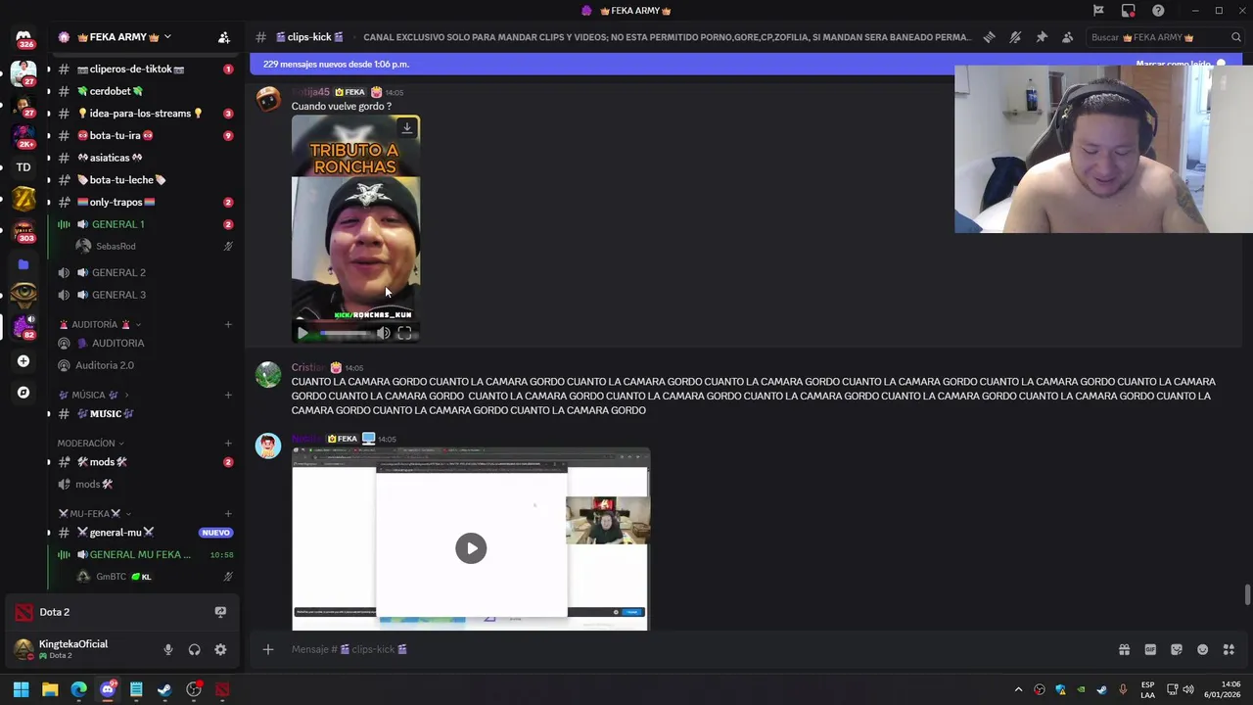Open the GIF picker
This screenshot has width=1253, height=705.
coord(1150,649)
